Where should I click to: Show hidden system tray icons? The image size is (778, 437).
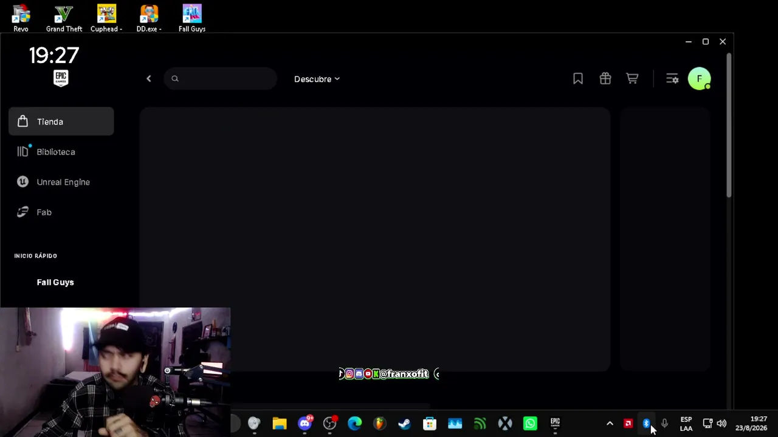(x=610, y=424)
